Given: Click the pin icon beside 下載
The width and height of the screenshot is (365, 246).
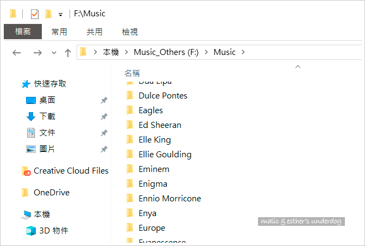Looking at the screenshot, I should pos(104,116).
